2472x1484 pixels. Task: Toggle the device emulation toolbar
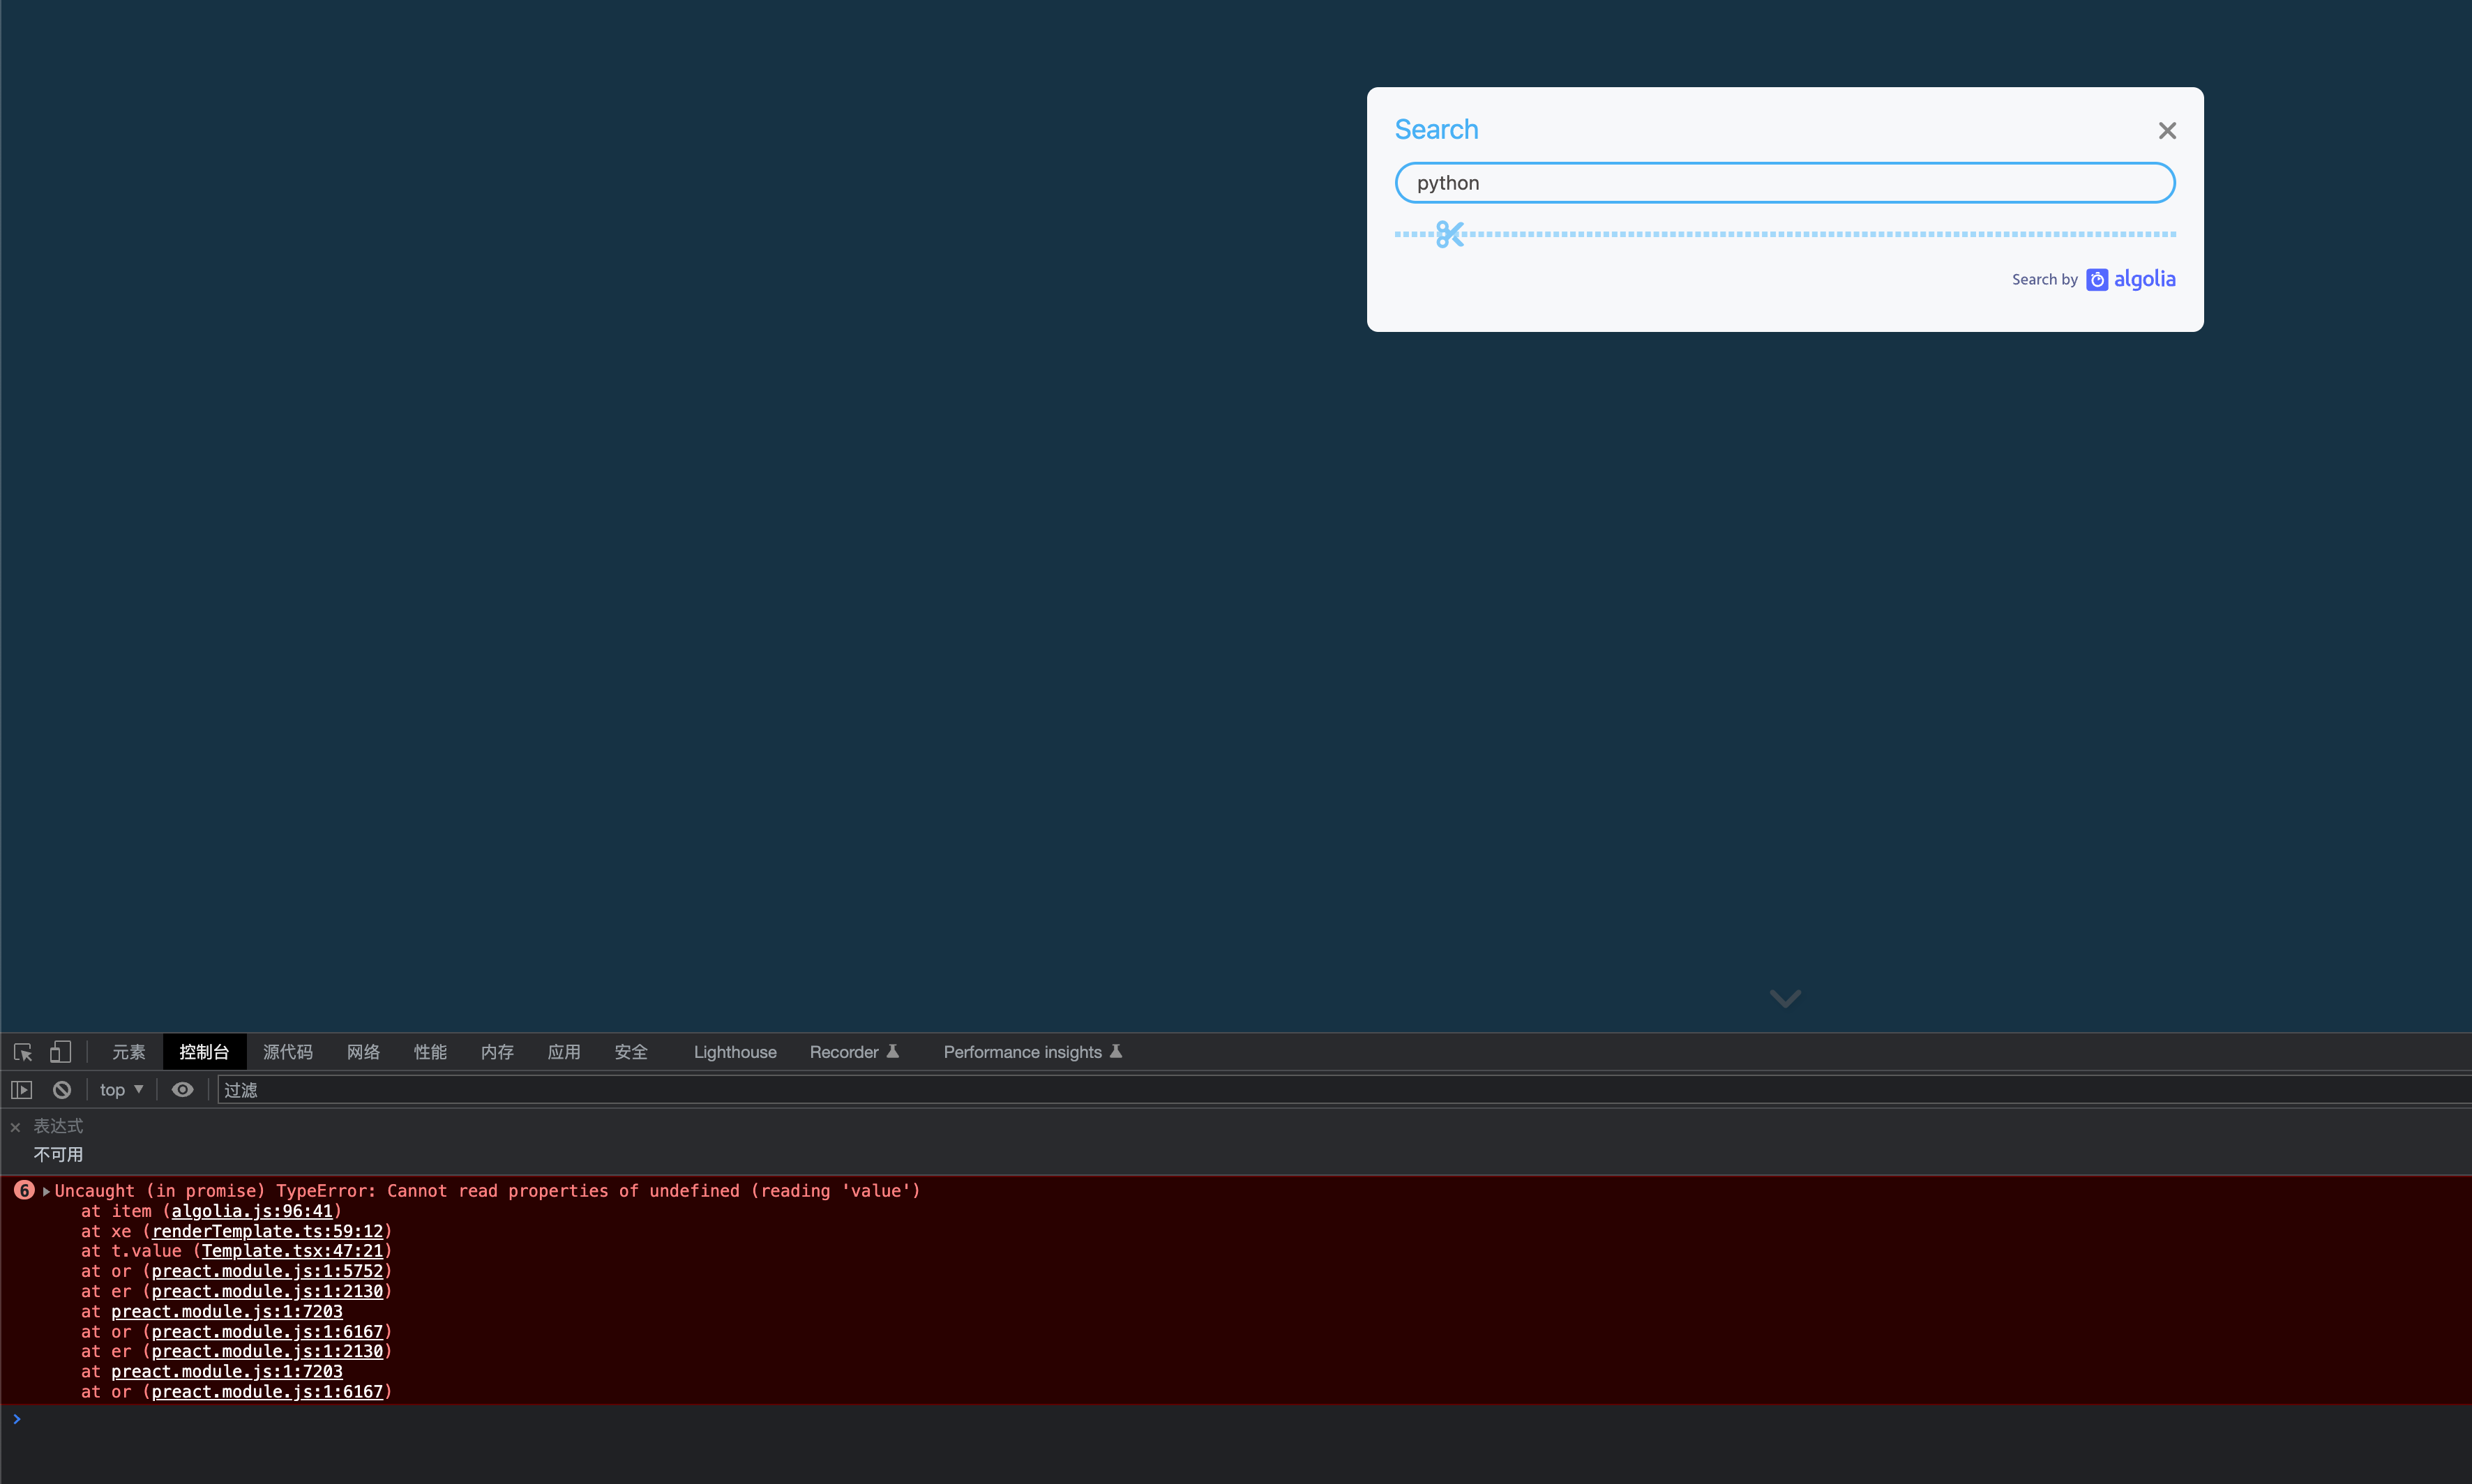point(61,1052)
